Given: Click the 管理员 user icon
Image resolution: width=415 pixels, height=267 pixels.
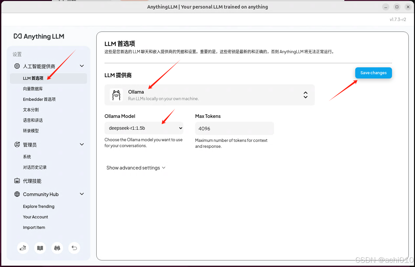Looking at the screenshot, I should coord(17,145).
